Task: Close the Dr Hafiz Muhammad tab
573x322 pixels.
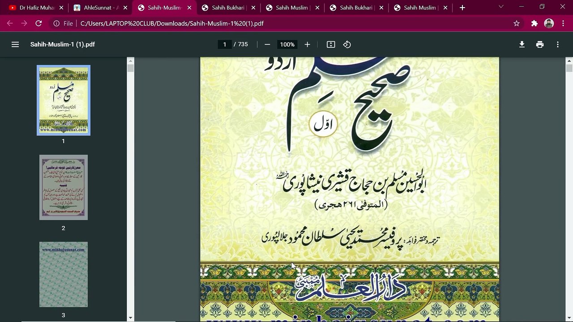Action: [x=61, y=8]
